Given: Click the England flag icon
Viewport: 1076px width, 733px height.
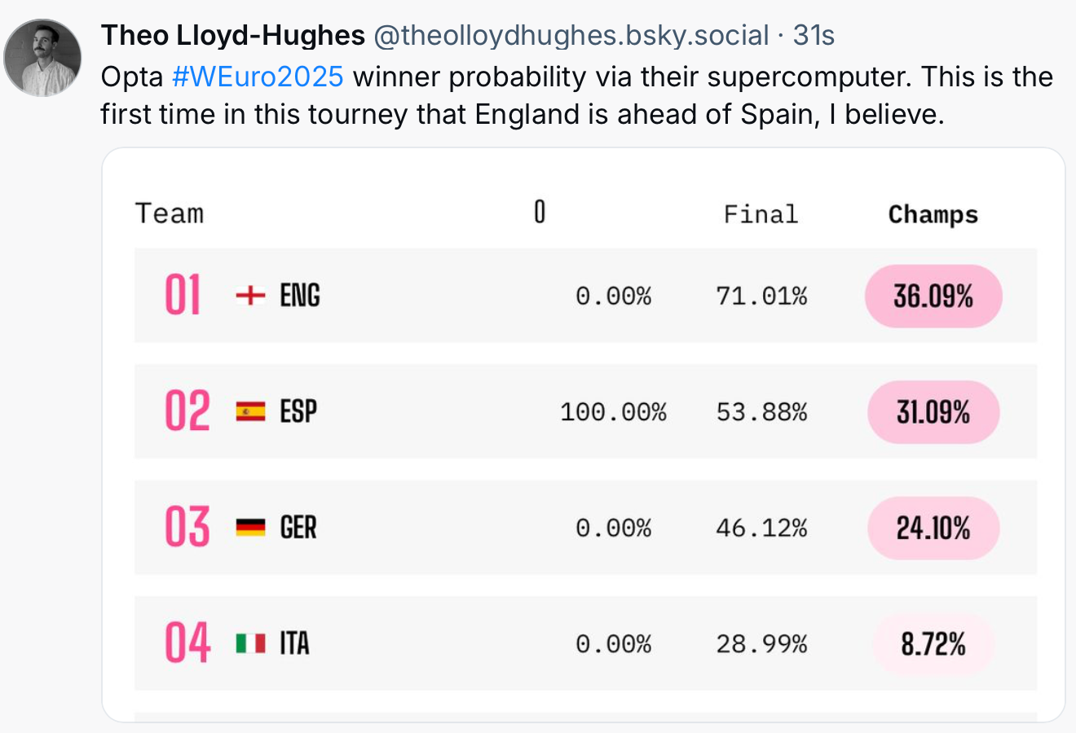Looking at the screenshot, I should tap(250, 295).
